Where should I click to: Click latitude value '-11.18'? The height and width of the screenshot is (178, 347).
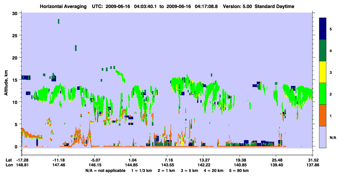(58, 160)
